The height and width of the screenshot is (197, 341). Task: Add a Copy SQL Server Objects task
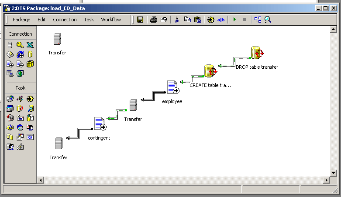tap(10, 118)
